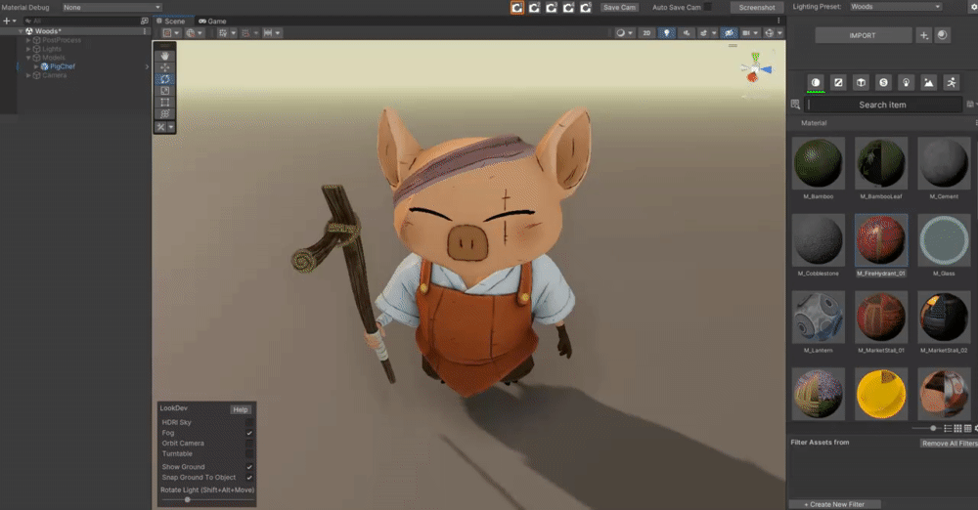Image resolution: width=978 pixels, height=510 pixels.
Task: Select the Rotate tool
Action: tap(164, 79)
